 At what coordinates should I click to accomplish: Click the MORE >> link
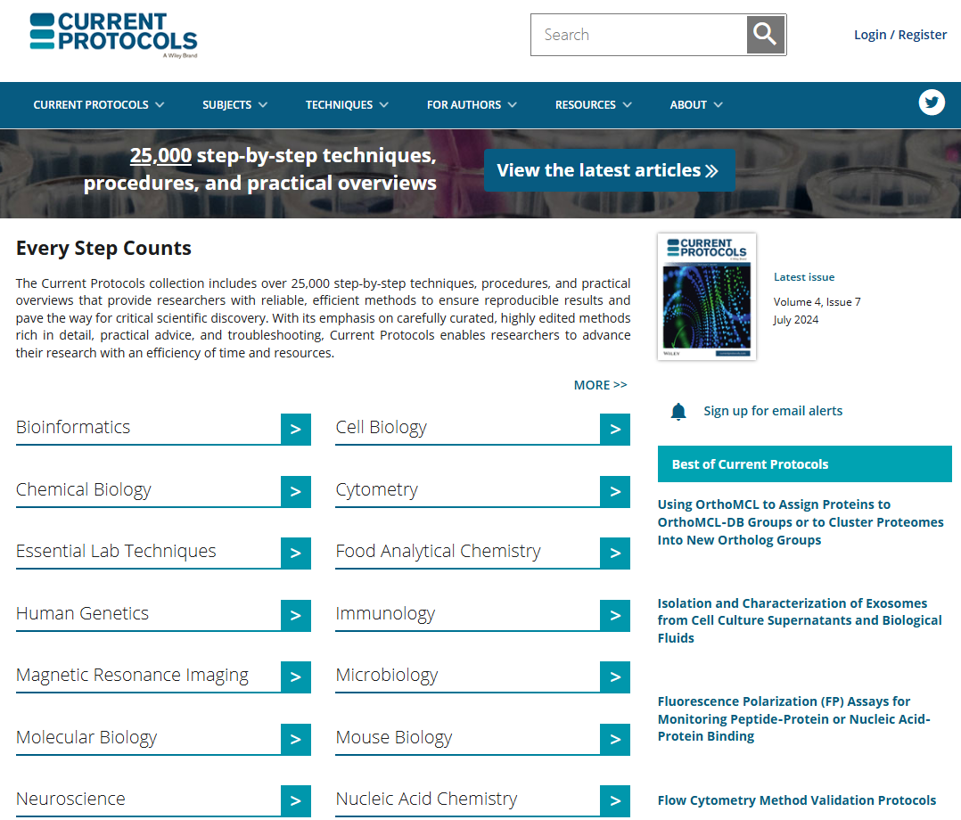pyautogui.click(x=600, y=385)
